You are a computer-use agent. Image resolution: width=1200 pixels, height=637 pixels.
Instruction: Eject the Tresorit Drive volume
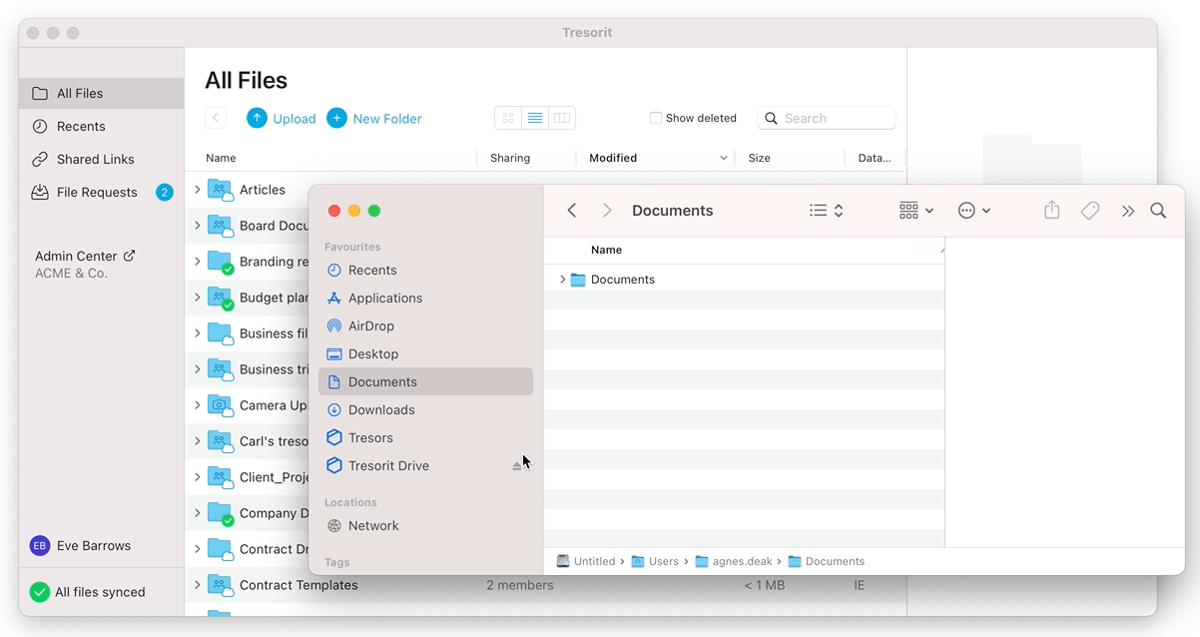517,466
